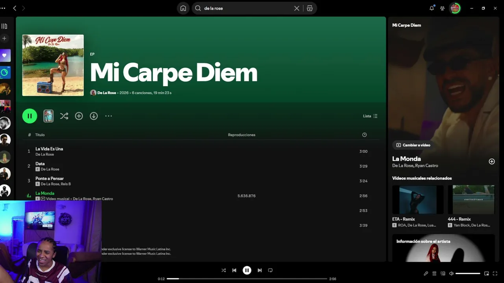Open the ETA - Remix title
This screenshot has width=504, height=283.
pos(404,219)
